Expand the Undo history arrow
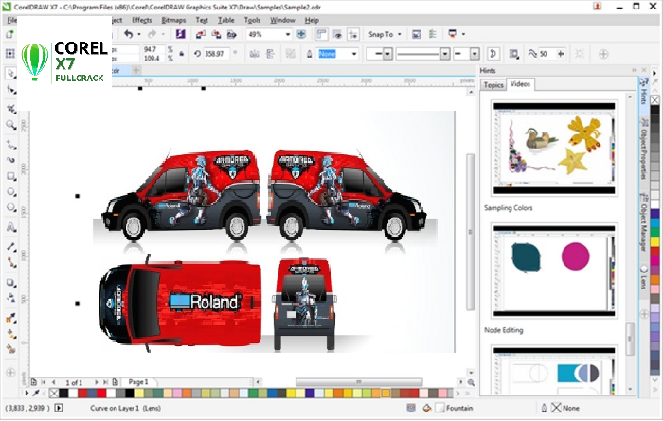663x421 pixels. click(x=139, y=34)
